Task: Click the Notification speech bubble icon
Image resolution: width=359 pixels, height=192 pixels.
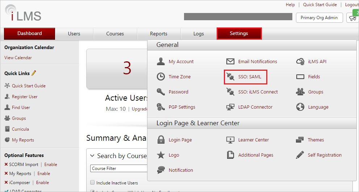Action: [x=161, y=170]
